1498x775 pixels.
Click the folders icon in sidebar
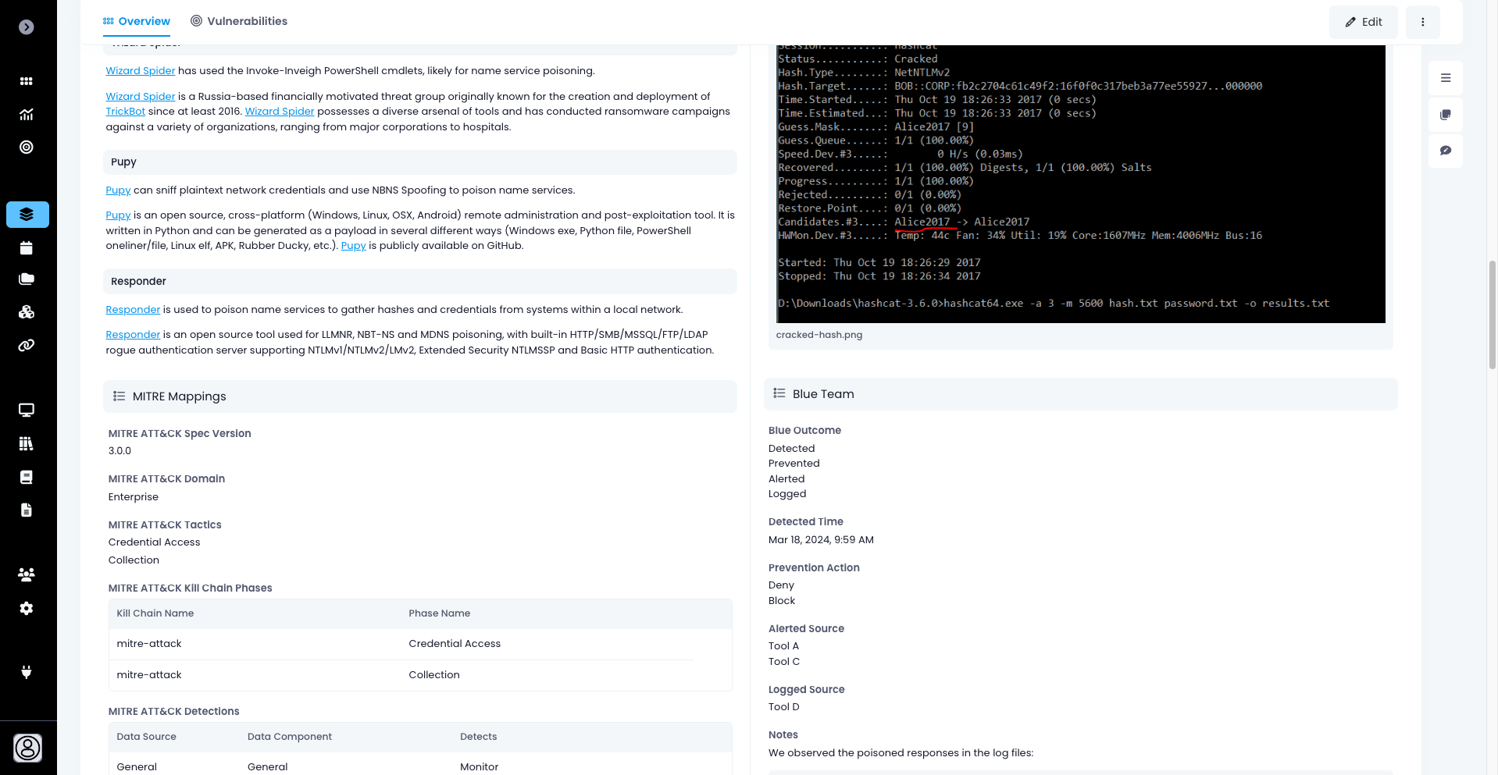[27, 279]
